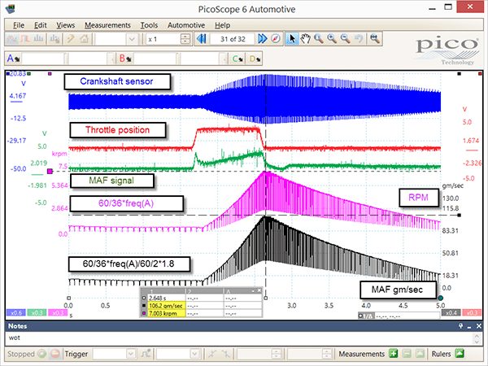Open the Measurements menu

(107, 25)
